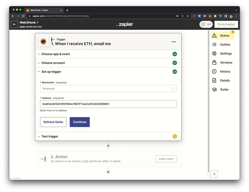This screenshot has height=192, width=249.
Task: Click the Continue button
Action: click(80, 122)
